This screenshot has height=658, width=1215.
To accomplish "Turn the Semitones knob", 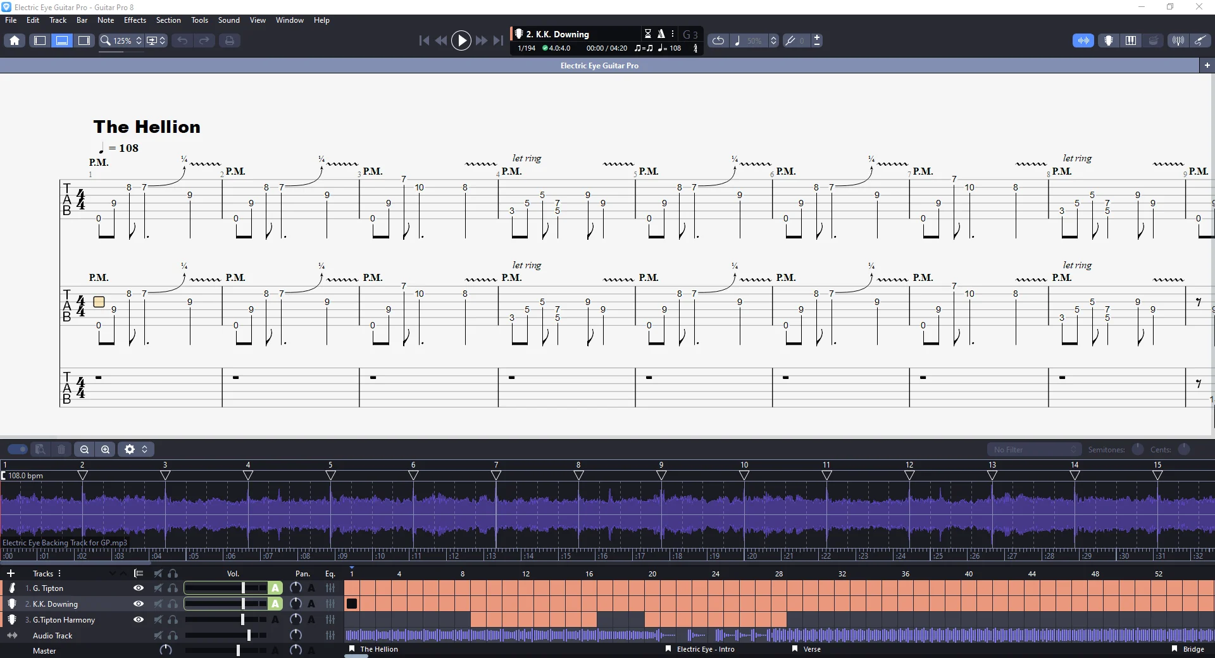I will 1137,449.
